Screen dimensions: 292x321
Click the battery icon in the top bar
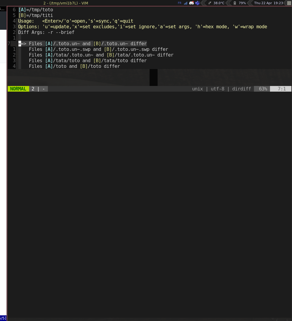[x=235, y=3]
